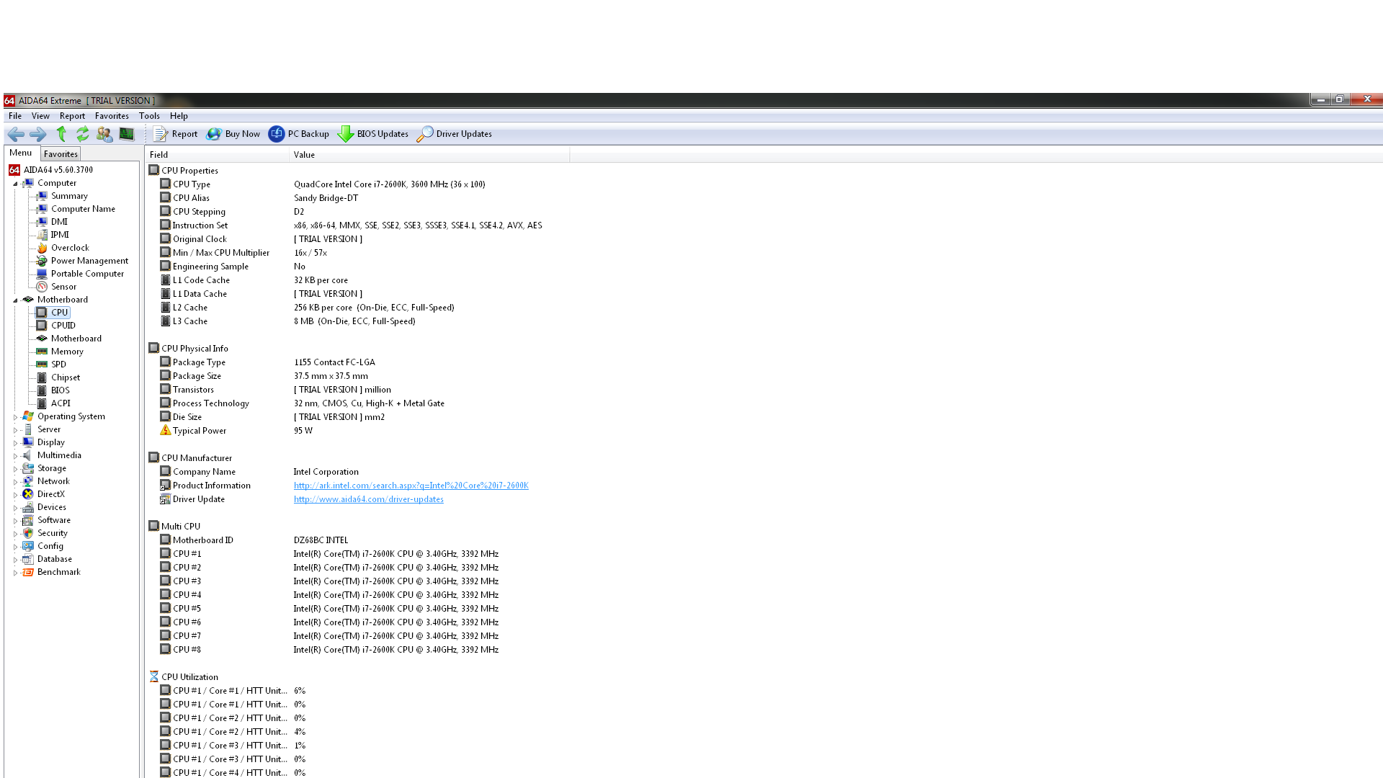
Task: Select the SPD tree item
Action: pos(58,365)
